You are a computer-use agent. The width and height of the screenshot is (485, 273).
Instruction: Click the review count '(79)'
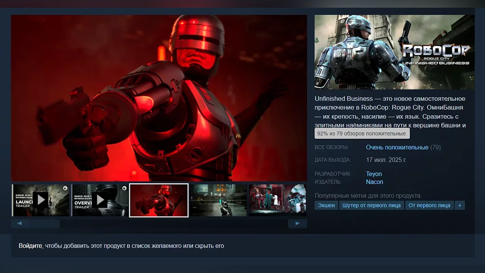(435, 147)
